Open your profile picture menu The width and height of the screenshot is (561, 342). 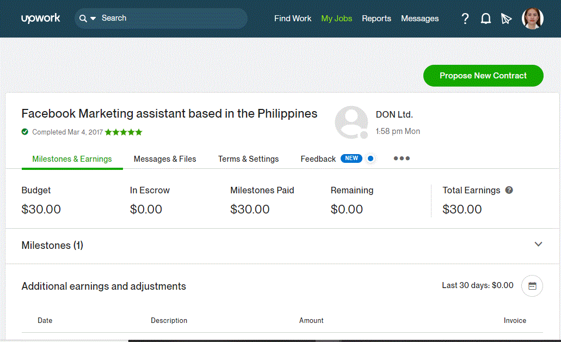tap(532, 18)
